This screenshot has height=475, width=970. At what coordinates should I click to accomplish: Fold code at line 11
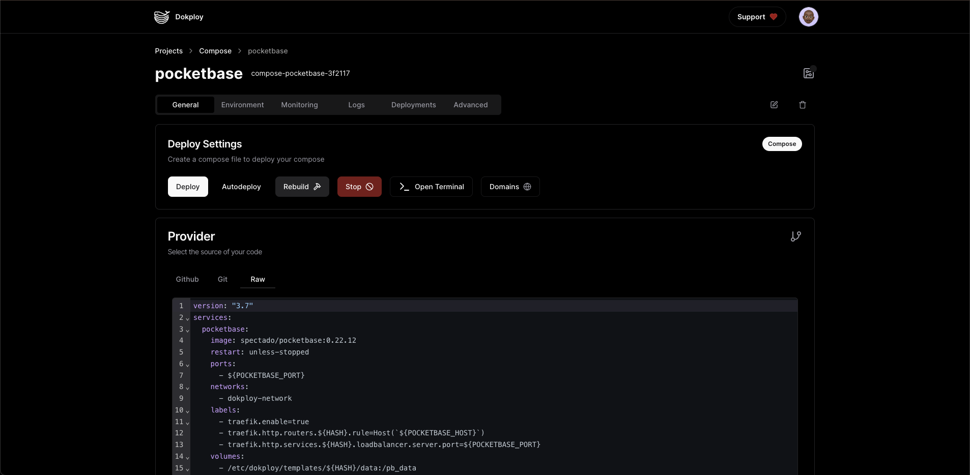click(x=187, y=423)
